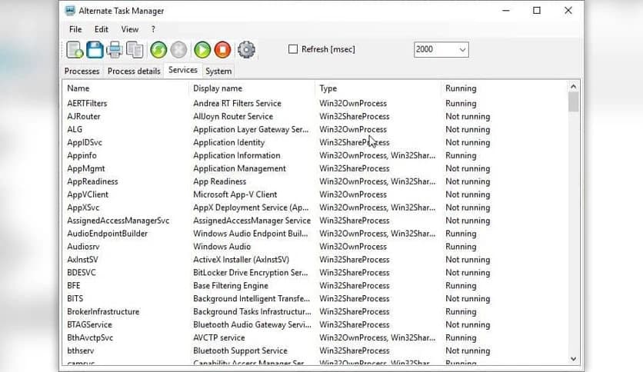This screenshot has width=643, height=372.
Task: Select the bthserv service name
Action: (80, 350)
